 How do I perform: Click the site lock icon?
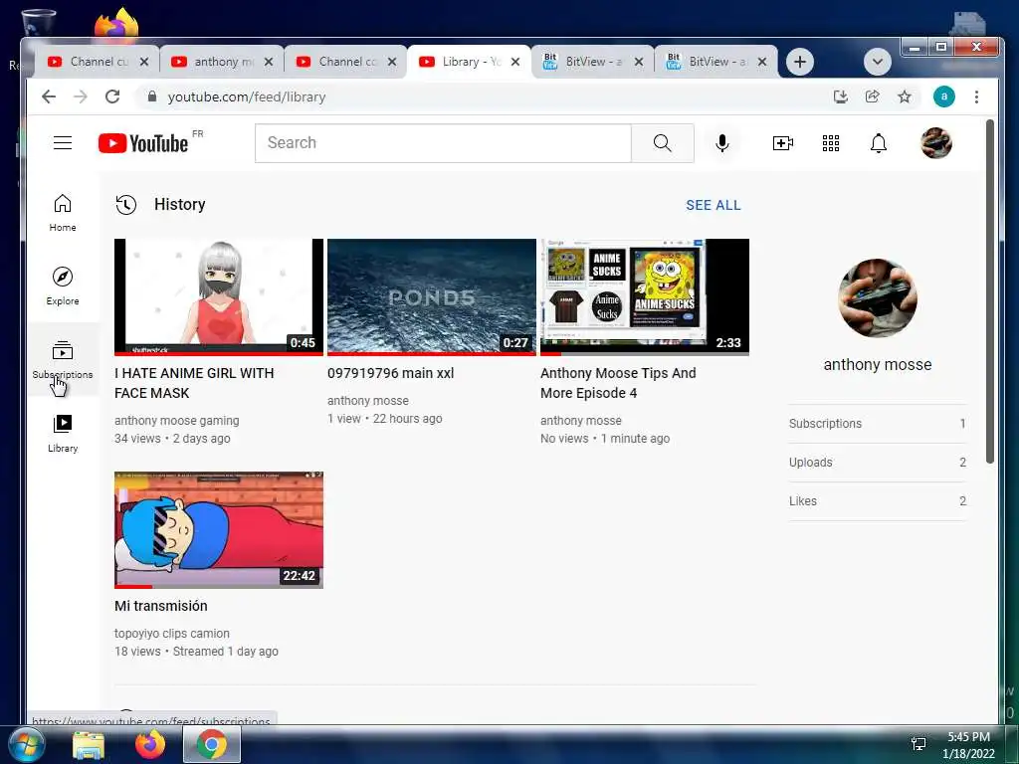click(x=152, y=96)
